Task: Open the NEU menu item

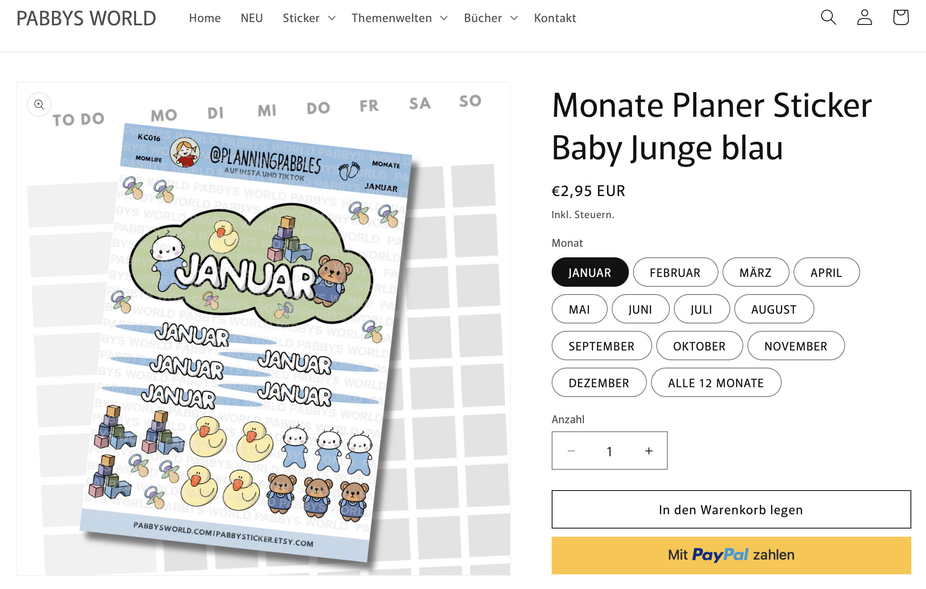Action: (x=252, y=18)
